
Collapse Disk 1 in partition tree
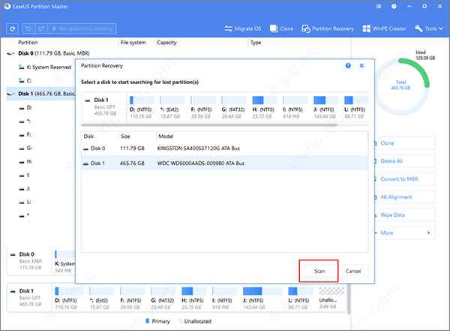tap(10, 94)
